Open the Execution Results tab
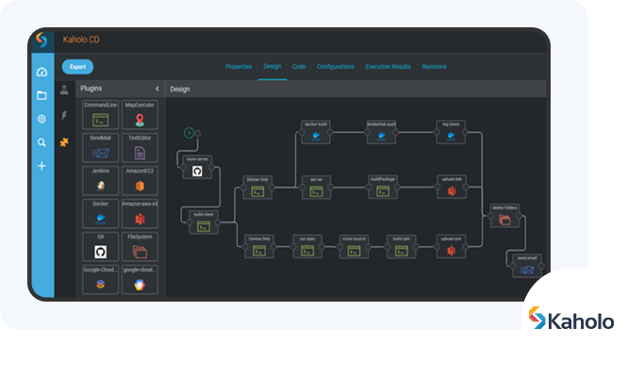Screen dimensions: 627x377 (388, 67)
